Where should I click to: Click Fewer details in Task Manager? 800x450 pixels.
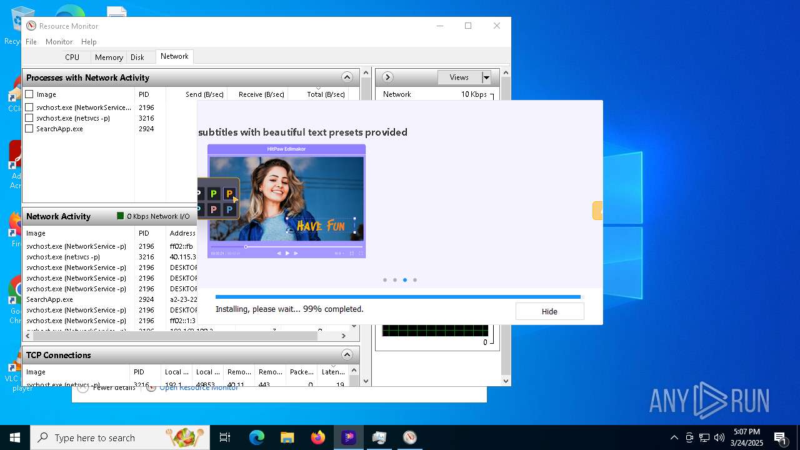(x=114, y=387)
